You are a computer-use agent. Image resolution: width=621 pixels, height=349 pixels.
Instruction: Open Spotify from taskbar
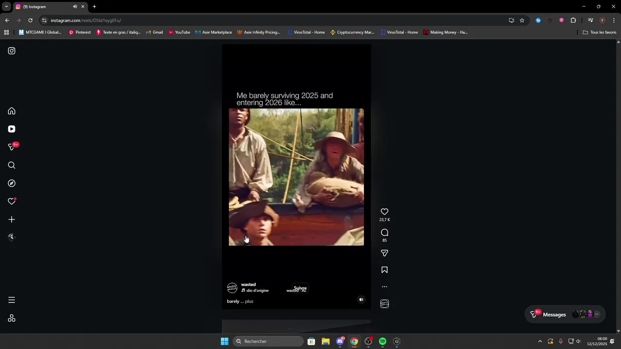(383, 341)
